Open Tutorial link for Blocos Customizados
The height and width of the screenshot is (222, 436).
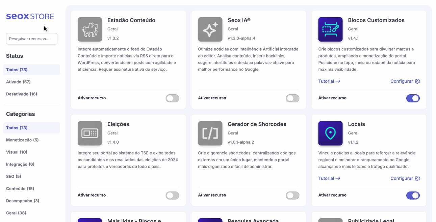click(329, 81)
